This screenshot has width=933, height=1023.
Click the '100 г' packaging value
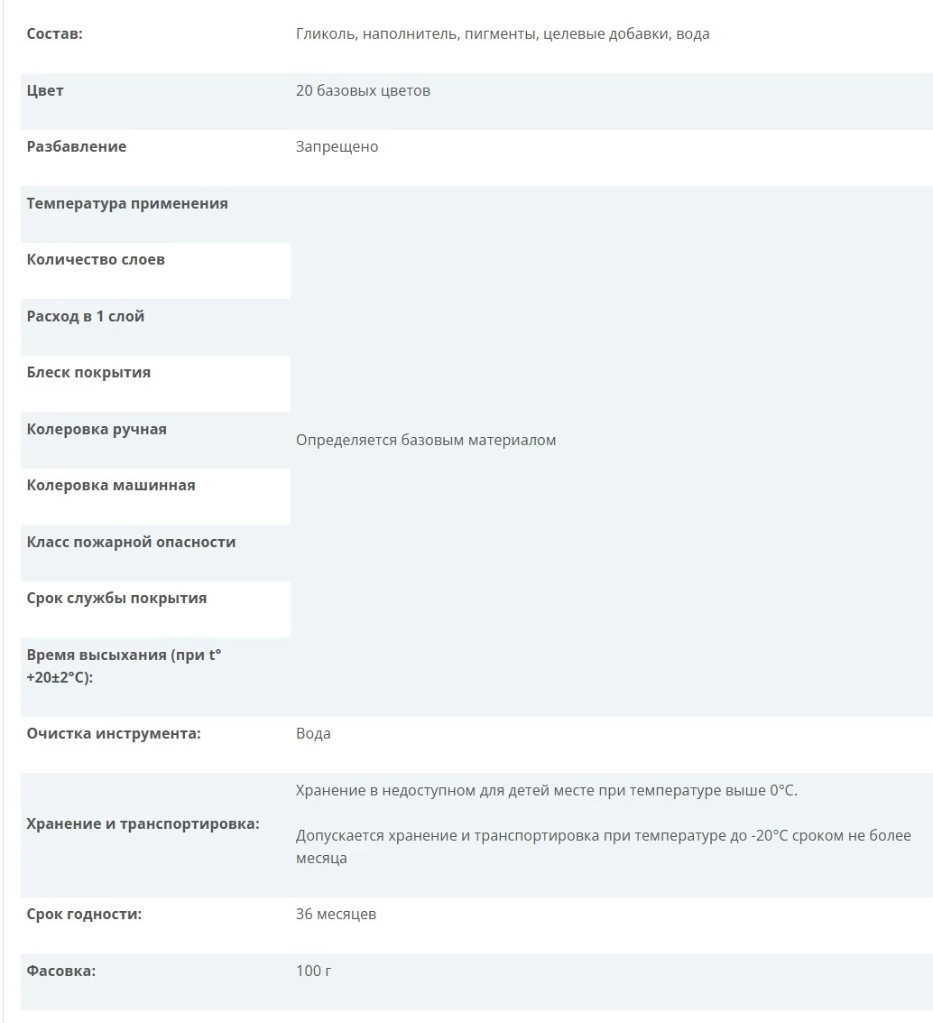coord(313,971)
